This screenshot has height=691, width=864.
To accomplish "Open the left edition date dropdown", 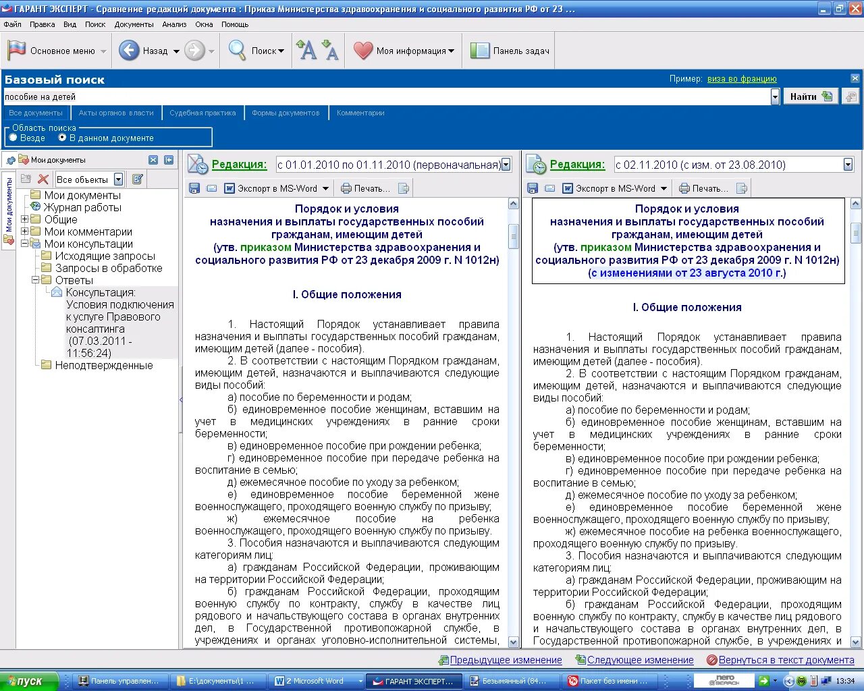I will pos(506,165).
